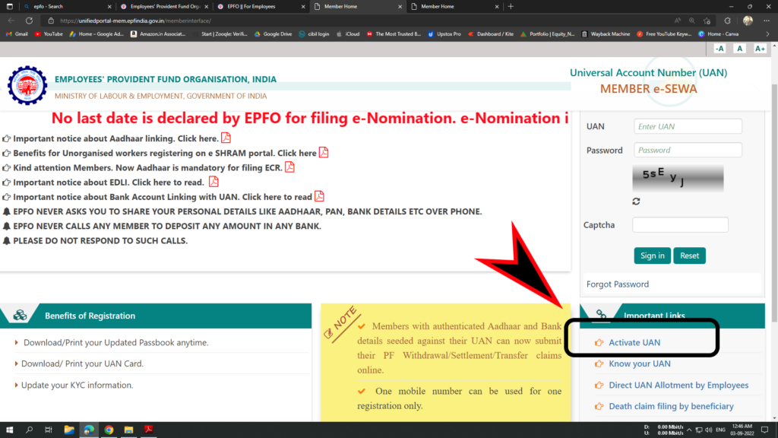Switch to EPFO For Employees tab

261,6
